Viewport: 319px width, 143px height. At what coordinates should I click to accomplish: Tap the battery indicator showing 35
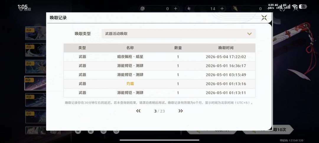[303, 6]
